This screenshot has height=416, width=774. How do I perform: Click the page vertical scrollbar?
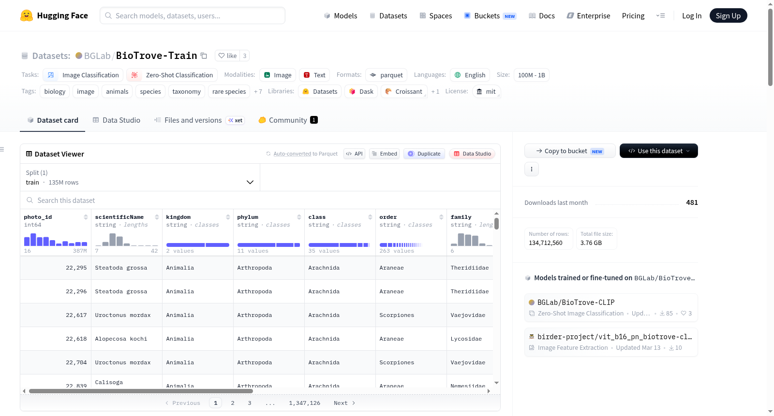click(770, 47)
